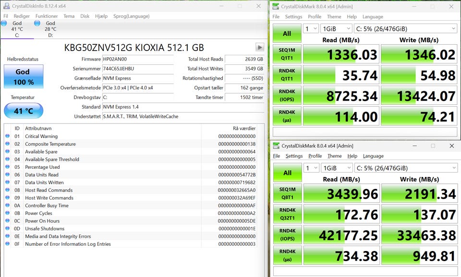This screenshot has height=277, width=461.
Task: Open drive selector dropdown in upper CrystalDiskMark
Action: pyautogui.click(x=405, y=28)
